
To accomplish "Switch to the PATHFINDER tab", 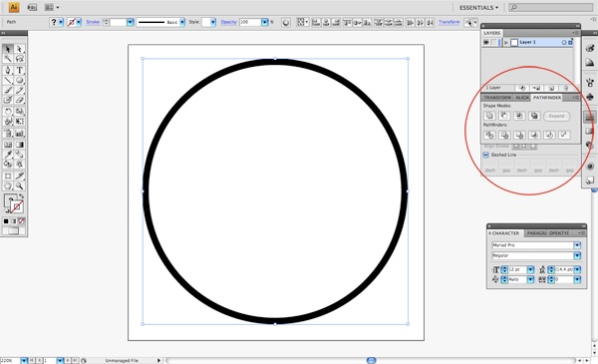I will [547, 98].
